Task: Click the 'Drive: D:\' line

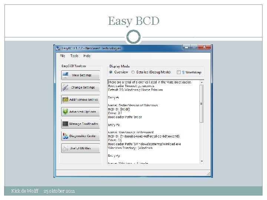Action: 115,113
